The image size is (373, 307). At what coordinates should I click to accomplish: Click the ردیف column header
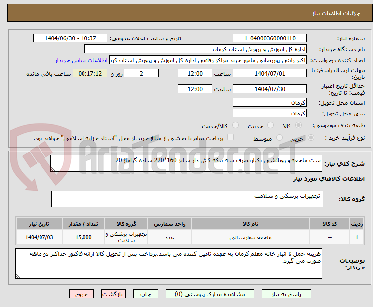tap(357, 224)
